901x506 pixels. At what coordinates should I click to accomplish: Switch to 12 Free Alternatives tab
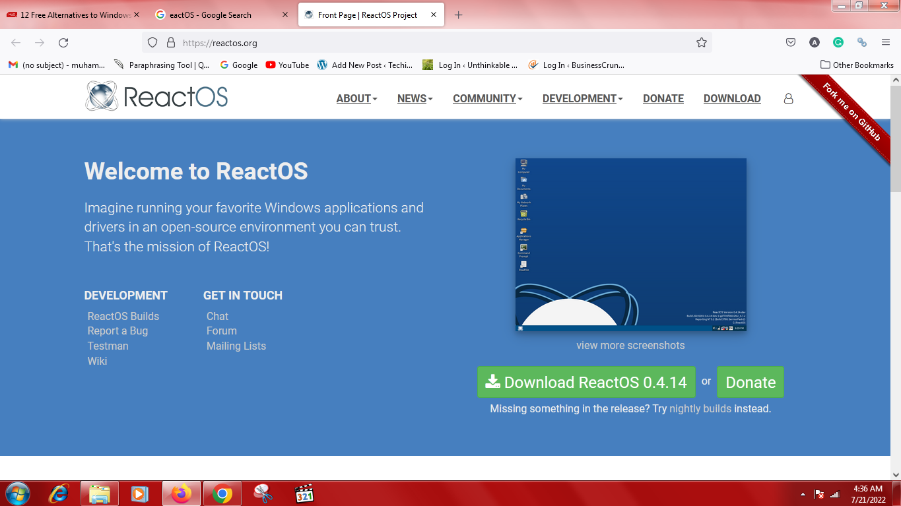[73, 15]
